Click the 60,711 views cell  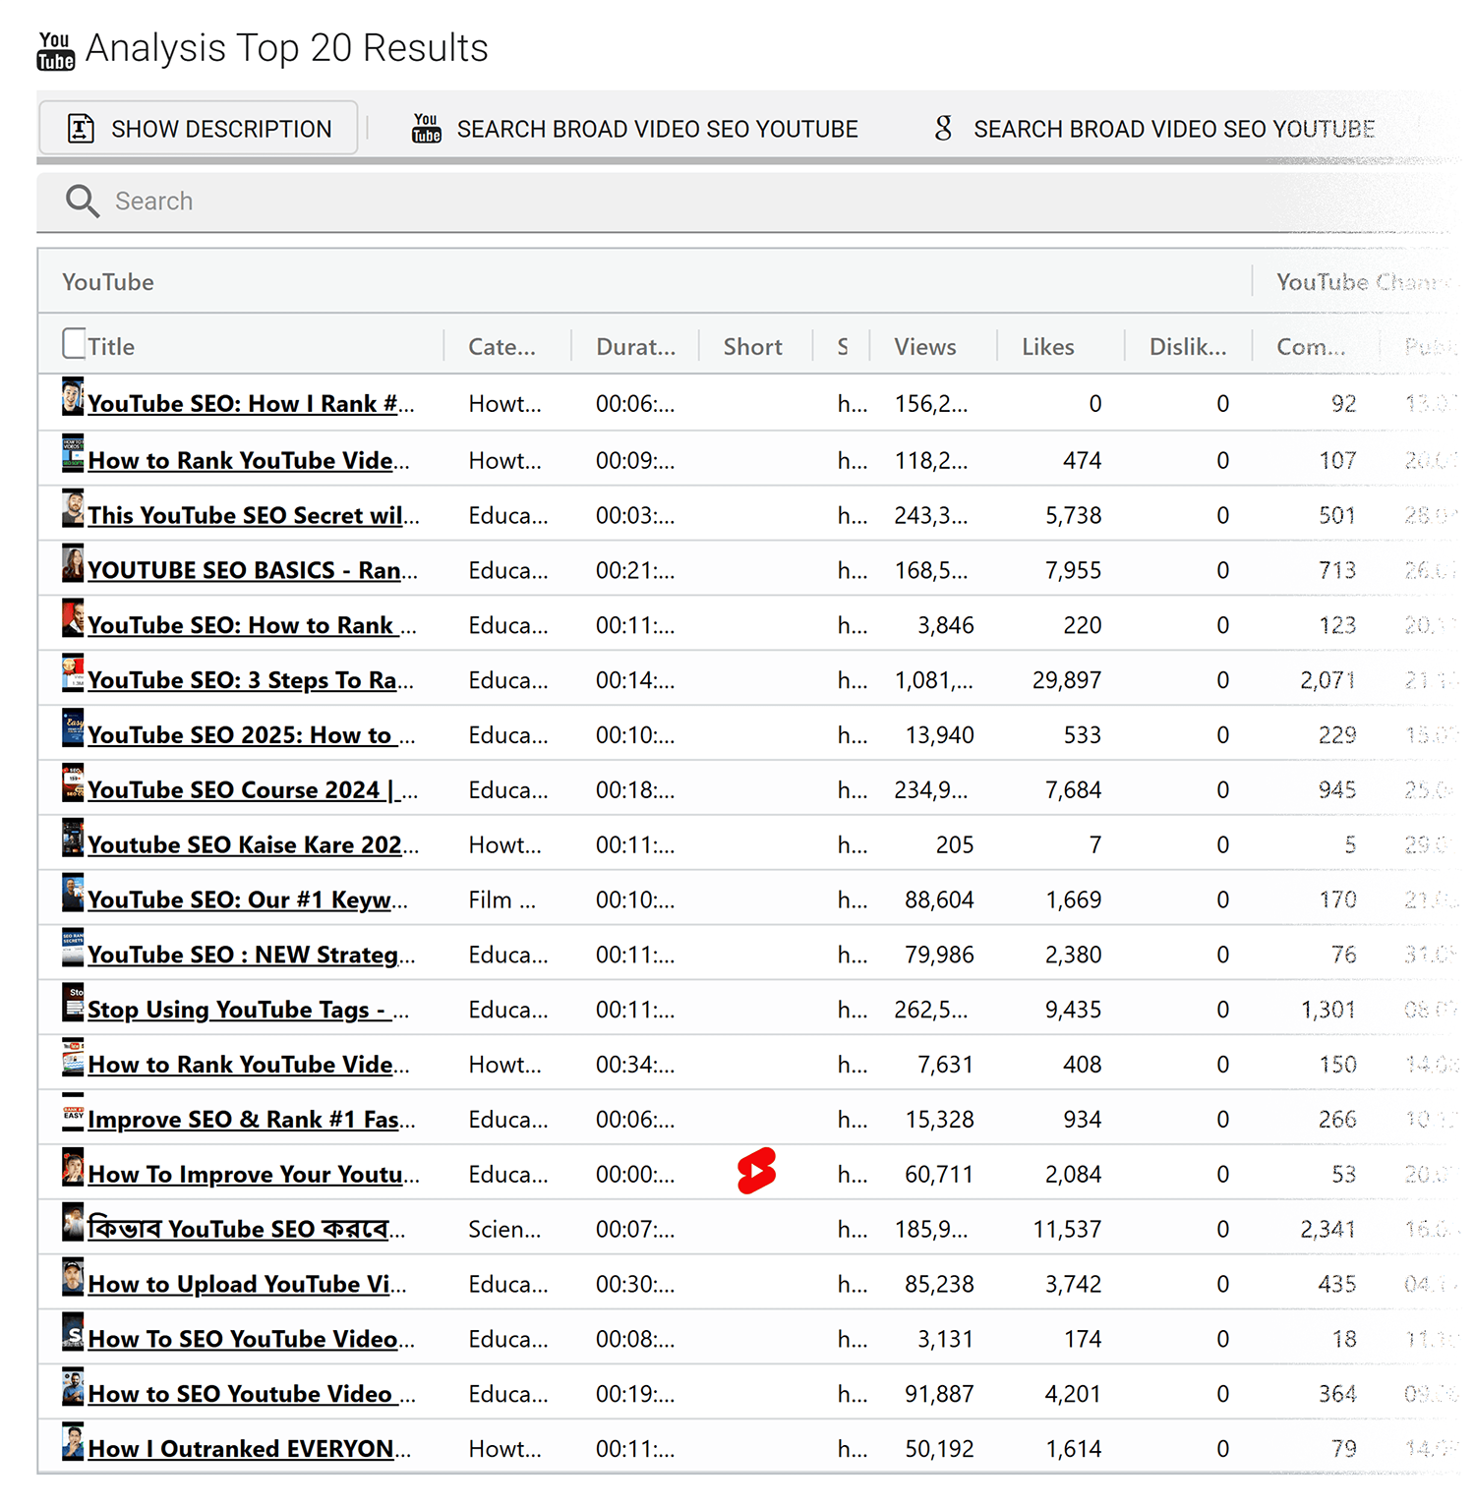939,1175
